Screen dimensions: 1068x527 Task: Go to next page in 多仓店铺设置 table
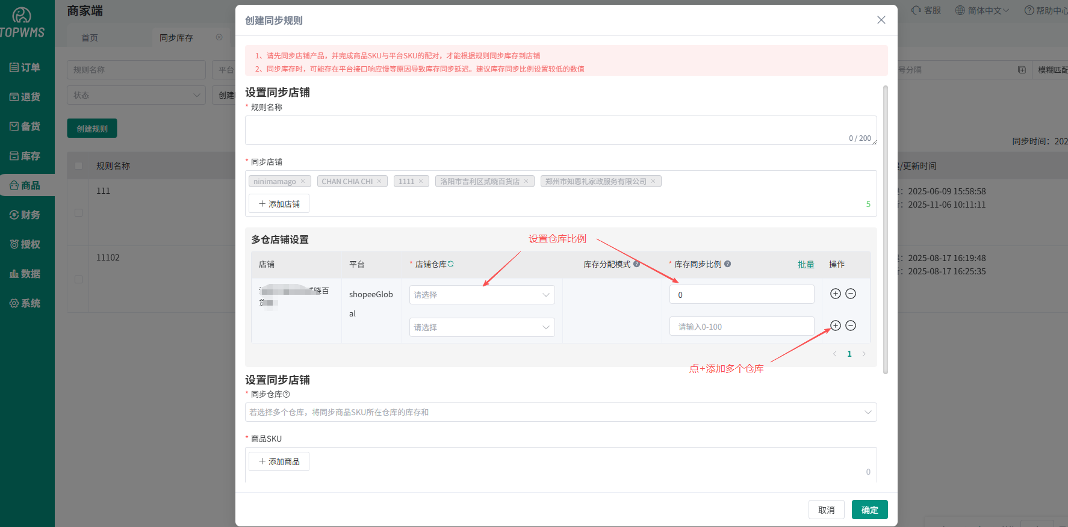[864, 354]
